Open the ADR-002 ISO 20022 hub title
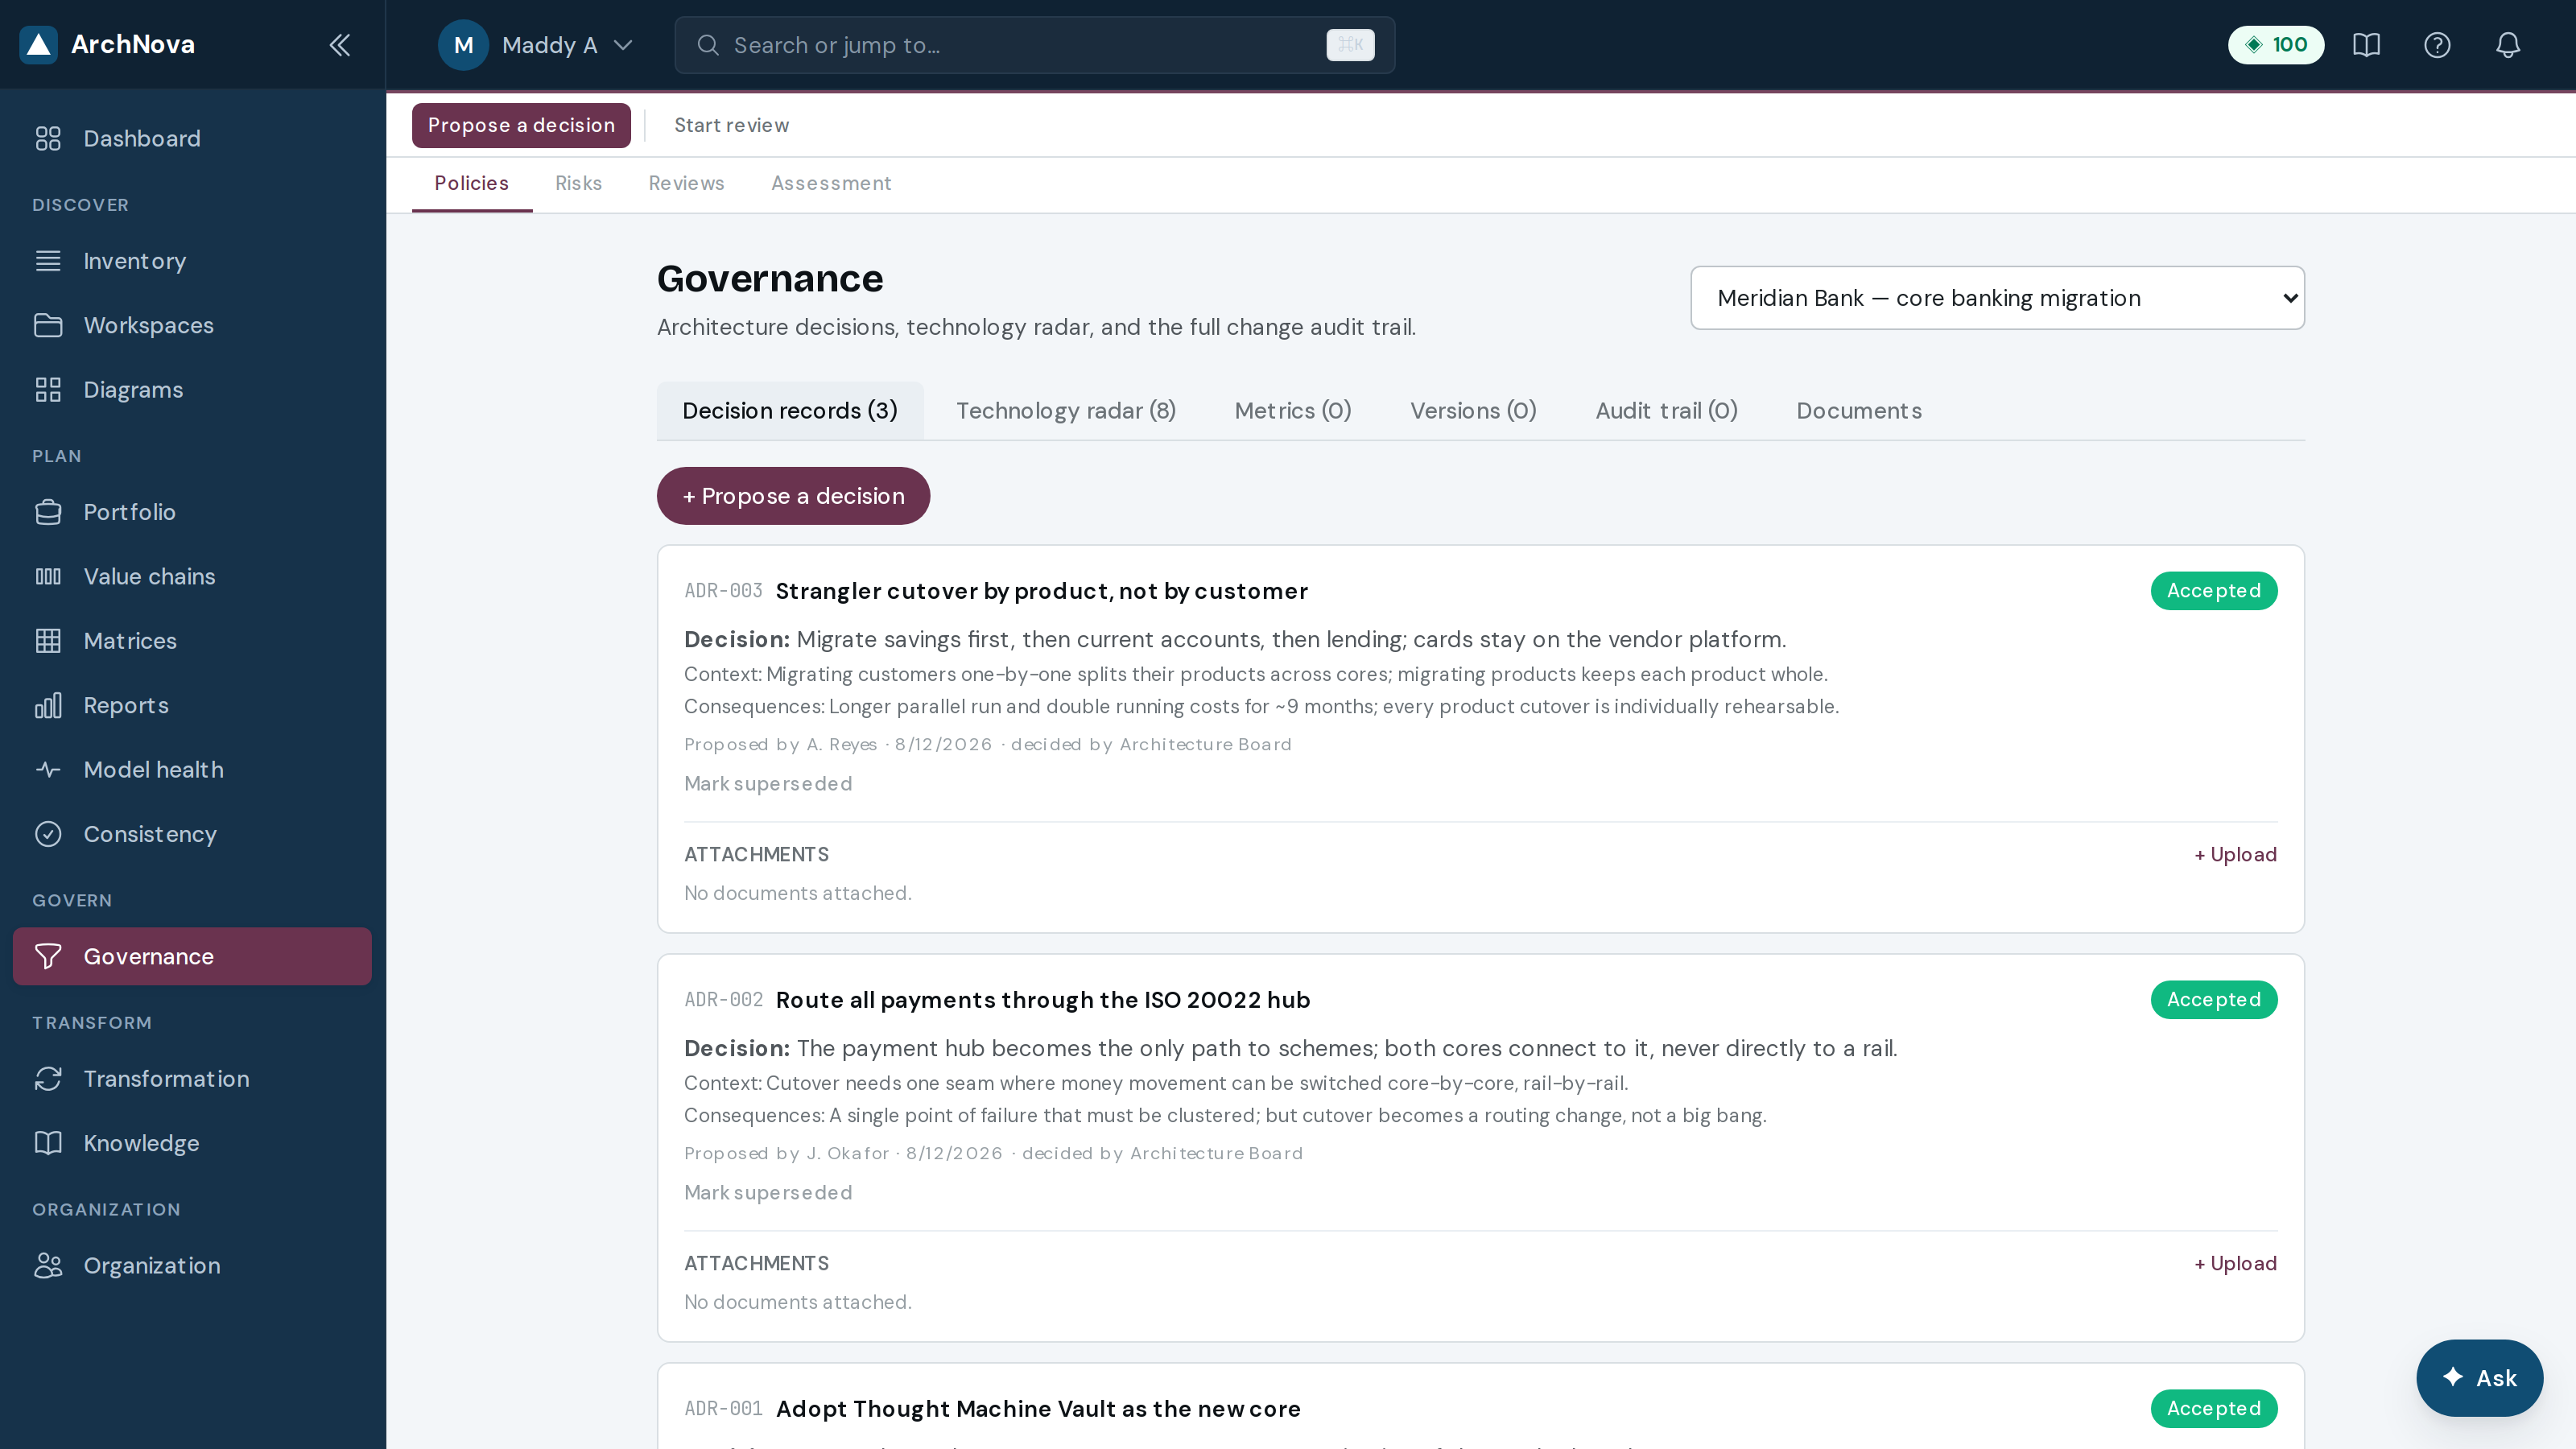Image resolution: width=2576 pixels, height=1449 pixels. pyautogui.click(x=1042, y=1000)
